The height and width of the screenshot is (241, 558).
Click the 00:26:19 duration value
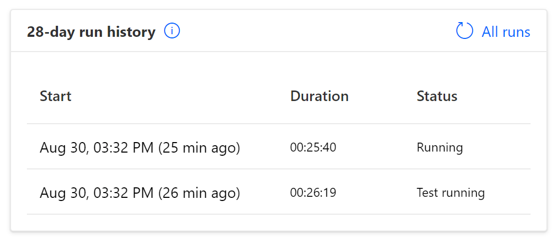(x=313, y=193)
